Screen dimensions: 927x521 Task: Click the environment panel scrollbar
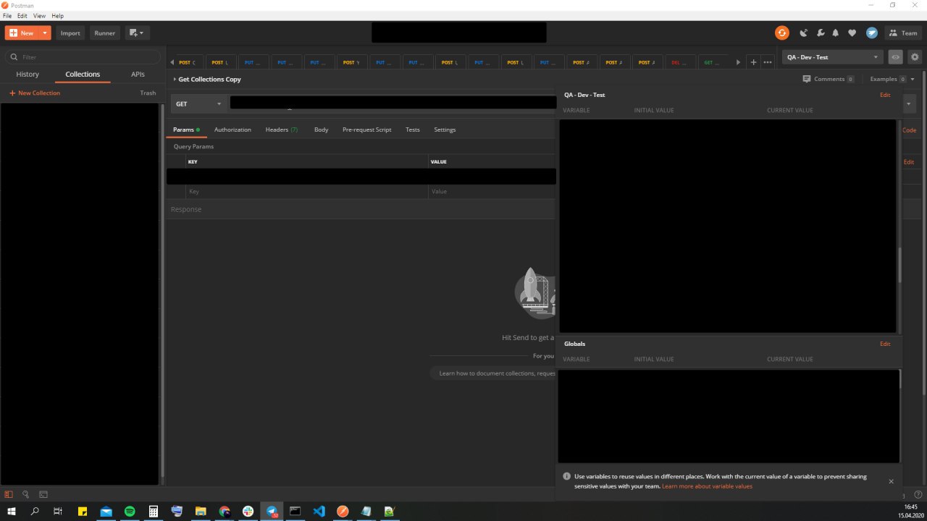[x=900, y=265]
